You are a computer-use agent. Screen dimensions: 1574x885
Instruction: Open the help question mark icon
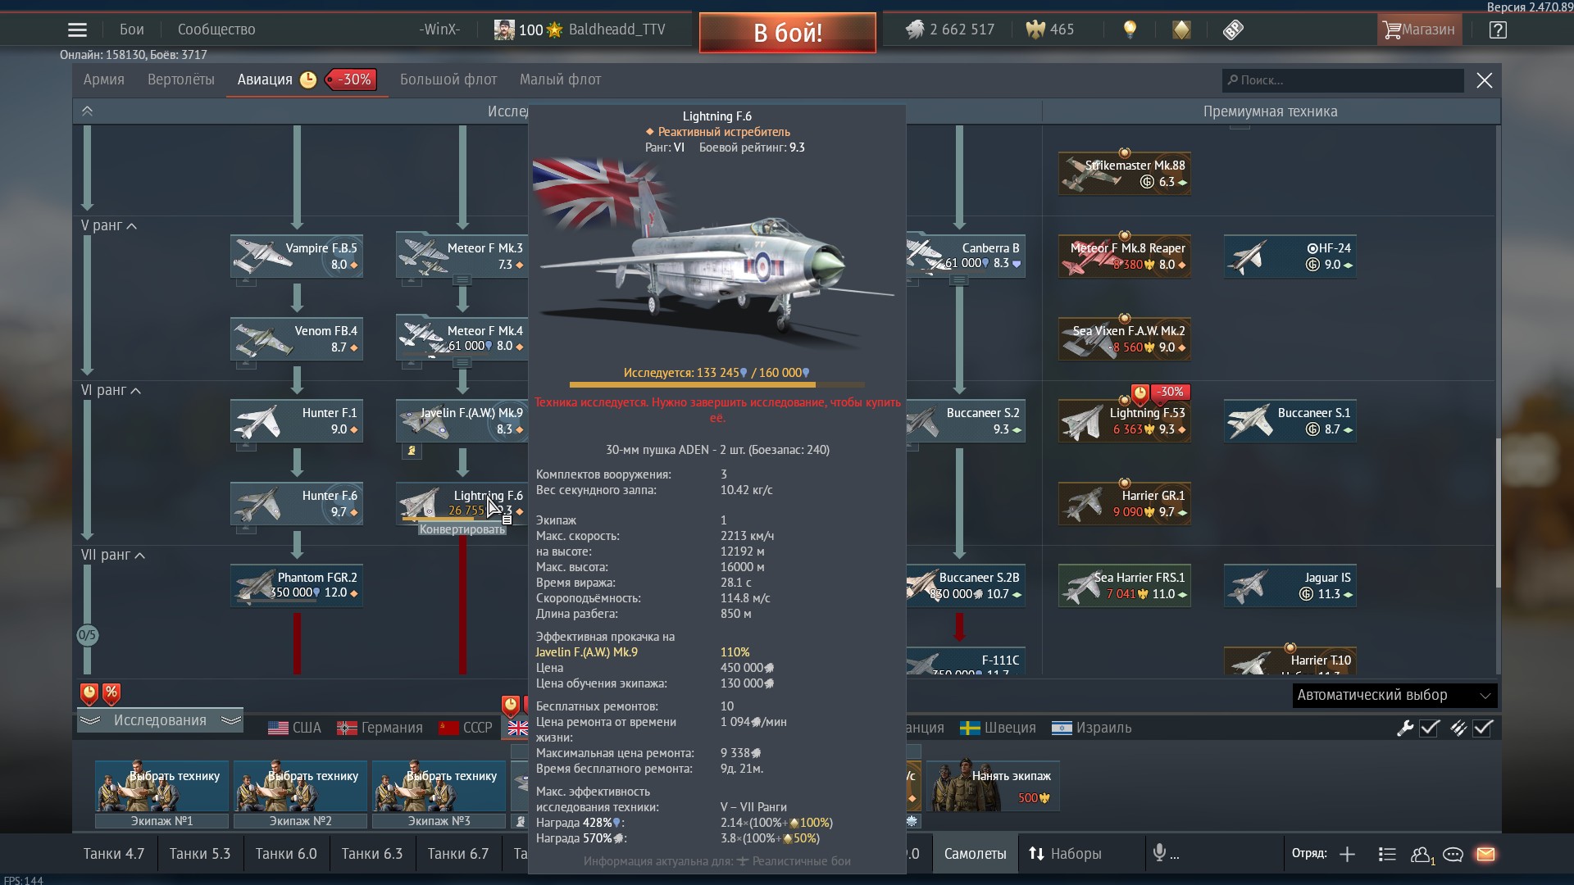tap(1498, 29)
